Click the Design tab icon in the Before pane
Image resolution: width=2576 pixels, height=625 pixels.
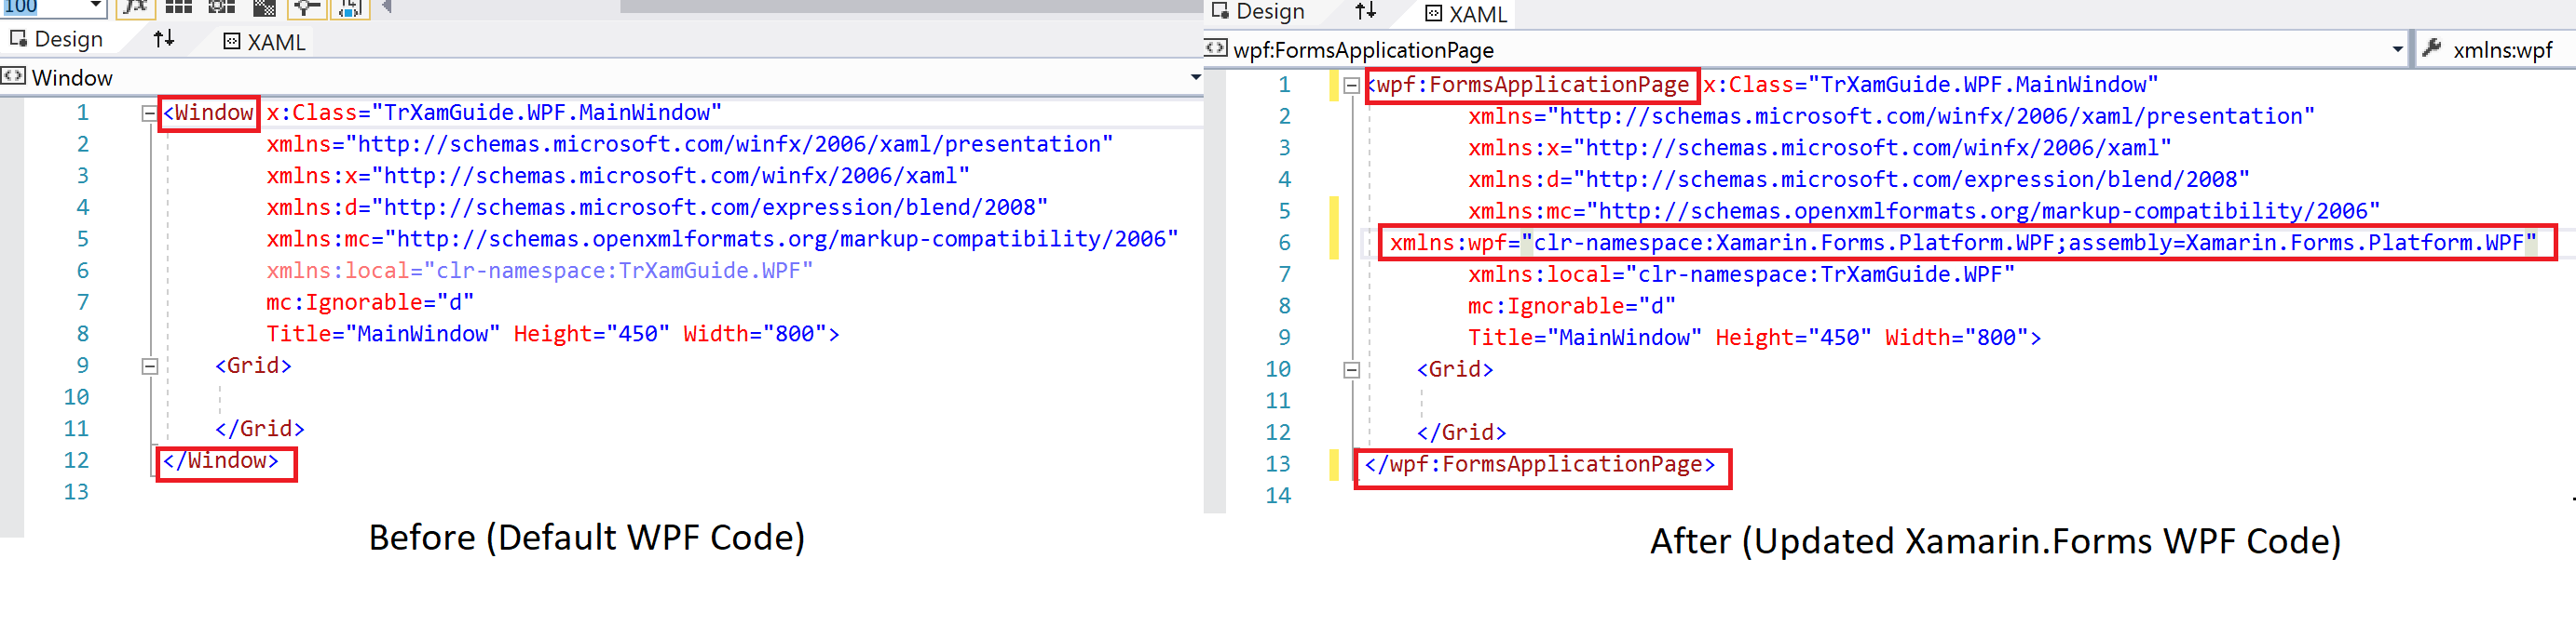18,39
